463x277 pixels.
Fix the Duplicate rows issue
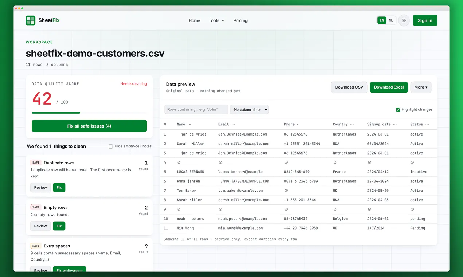pos(59,187)
